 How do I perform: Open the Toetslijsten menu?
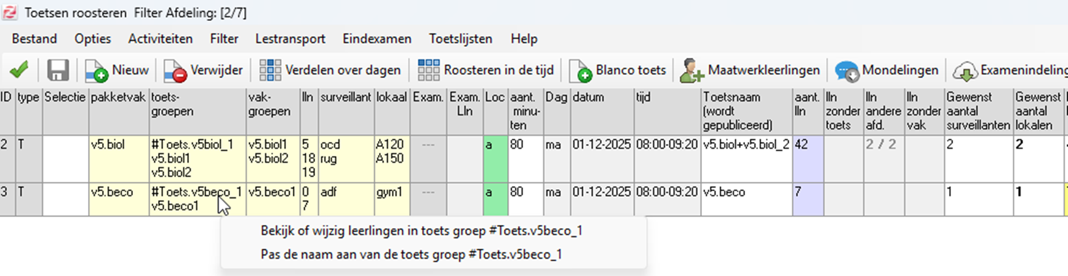click(461, 39)
